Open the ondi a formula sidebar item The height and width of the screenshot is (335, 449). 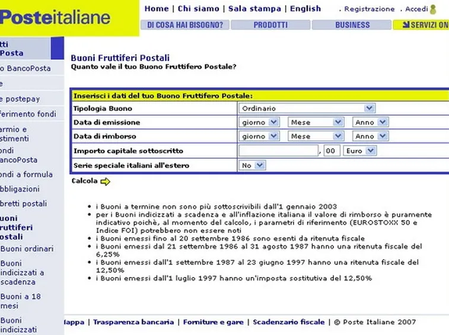click(x=26, y=174)
